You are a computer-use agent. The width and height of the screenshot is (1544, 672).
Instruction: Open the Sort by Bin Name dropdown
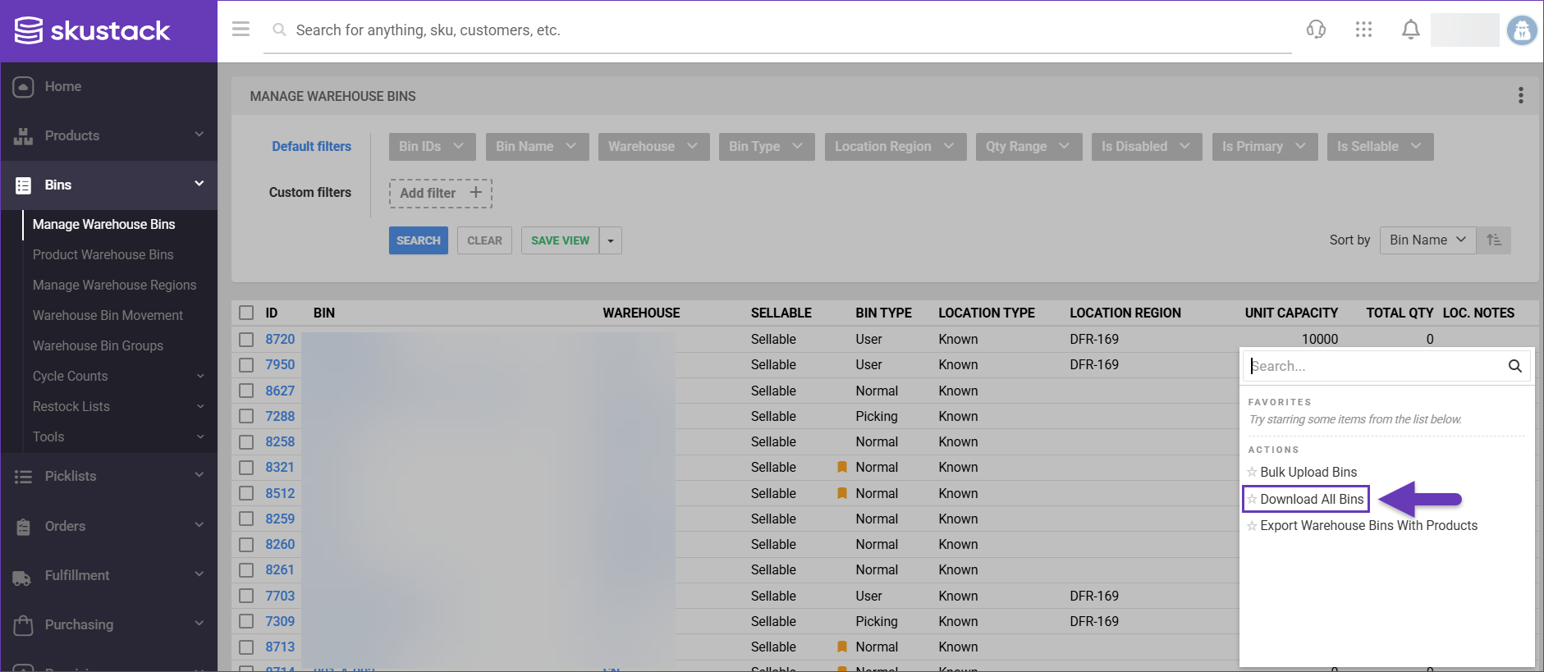click(1427, 240)
